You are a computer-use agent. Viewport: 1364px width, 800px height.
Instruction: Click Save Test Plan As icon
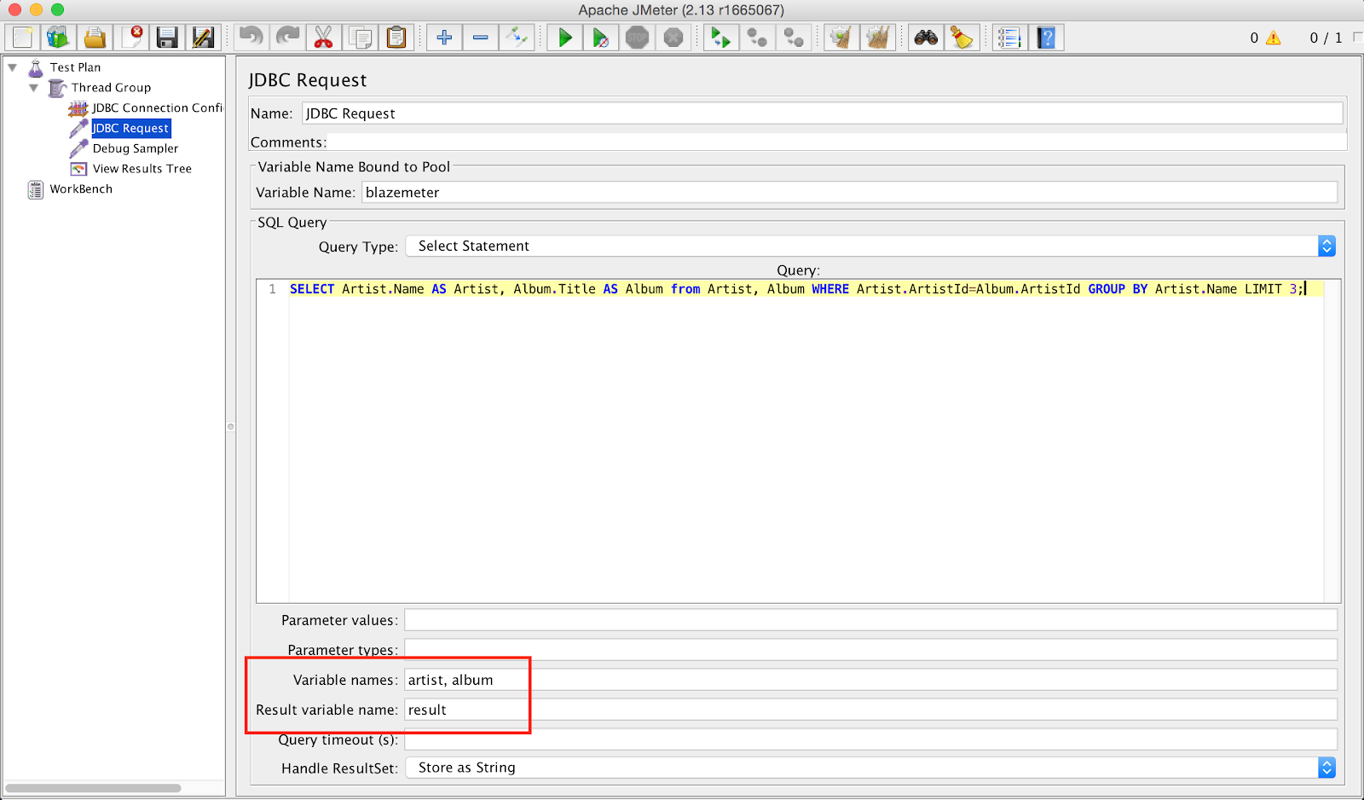(x=203, y=38)
